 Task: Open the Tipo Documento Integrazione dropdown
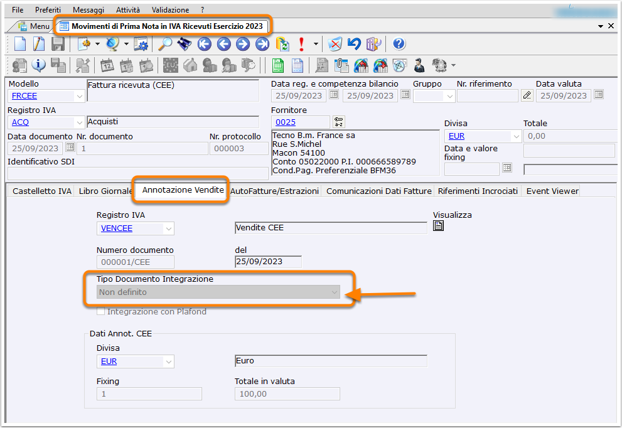click(218, 292)
